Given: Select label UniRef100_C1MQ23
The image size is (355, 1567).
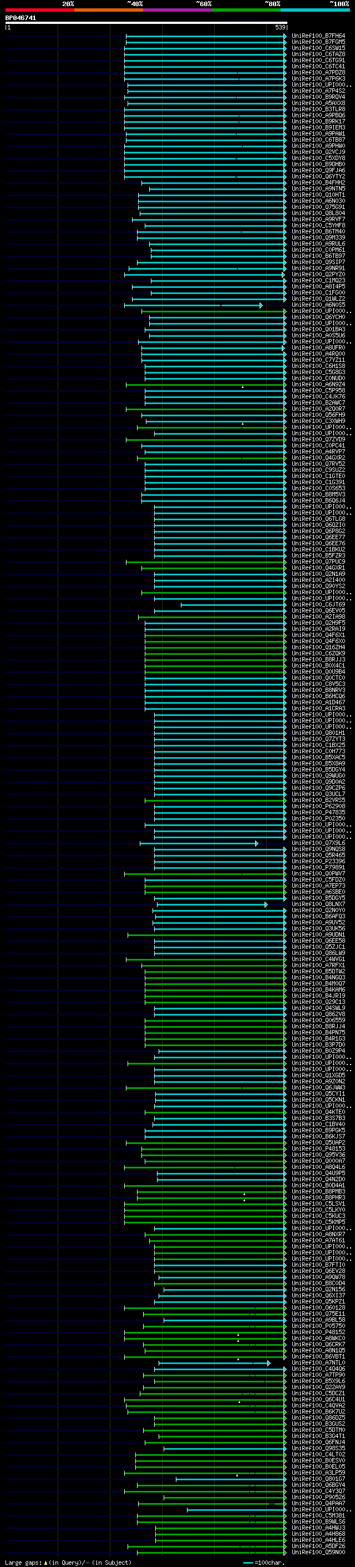Looking at the screenshot, I should click(318, 280).
